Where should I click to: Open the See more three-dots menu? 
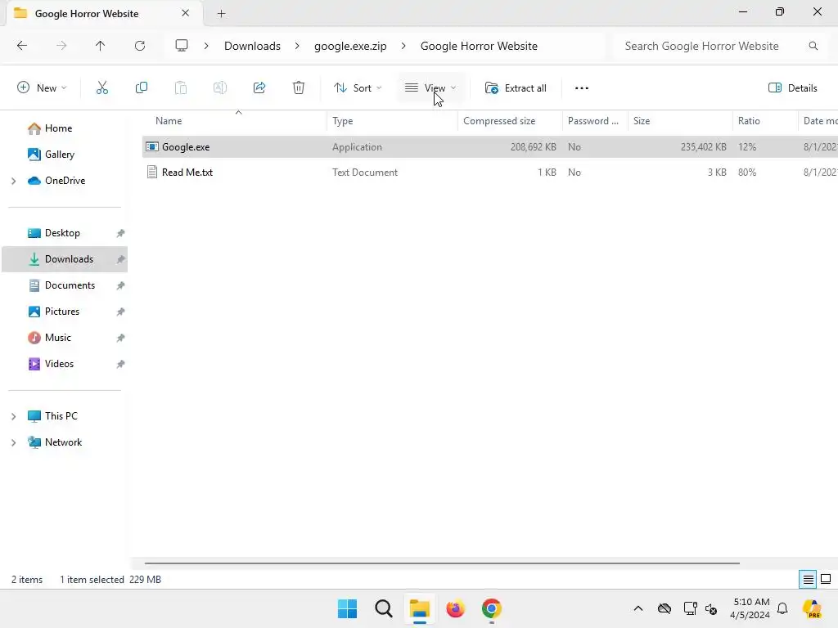click(x=582, y=88)
